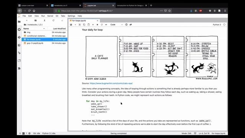This screenshot has width=245, height=138.
Task: Select for-loops.ipynb in file list
Action: pos(44,39)
